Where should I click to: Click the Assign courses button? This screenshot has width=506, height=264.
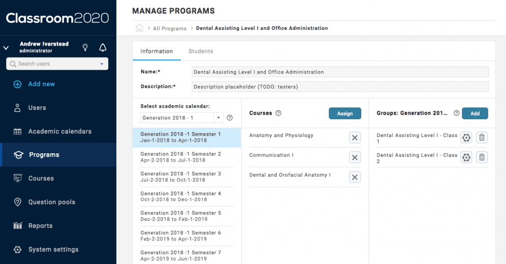(344, 114)
